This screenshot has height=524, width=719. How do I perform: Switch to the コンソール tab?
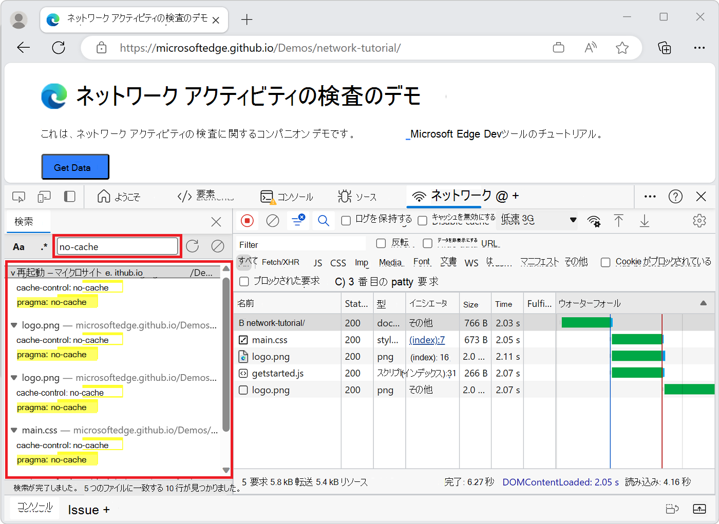287,197
